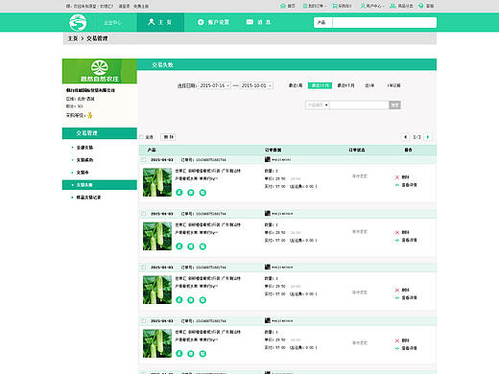Click the farm logo banner in sidebar
499x374 pixels.
click(x=100, y=71)
